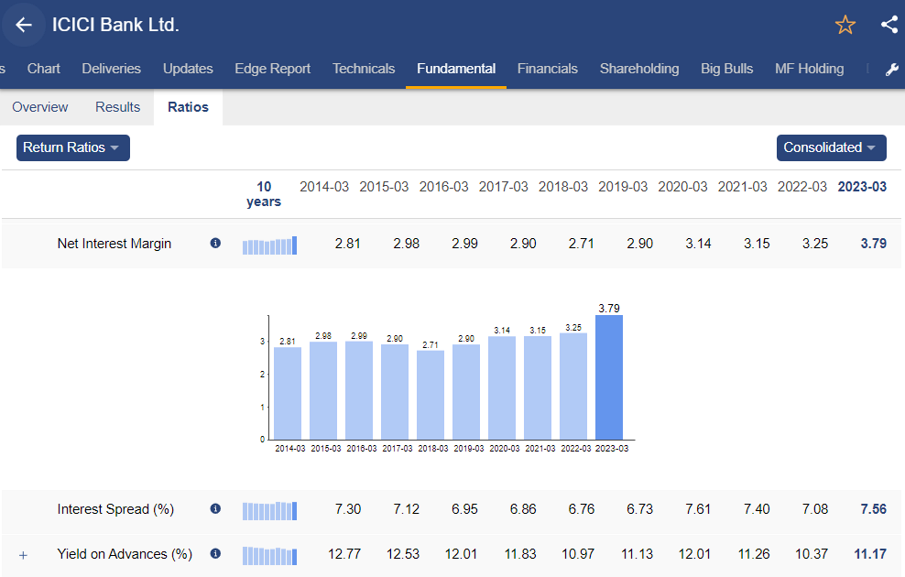The width and height of the screenshot is (905, 577).
Task: Click Net Interest Margin value 3.79
Action: tap(873, 244)
